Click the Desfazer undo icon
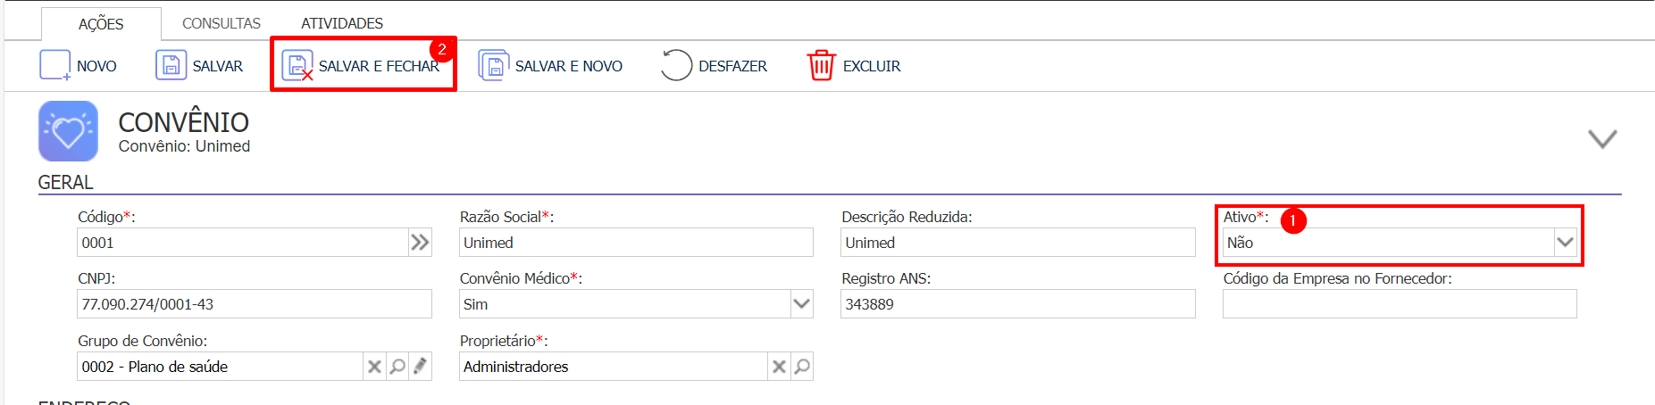Screen dimensions: 1655x405 click(x=676, y=66)
